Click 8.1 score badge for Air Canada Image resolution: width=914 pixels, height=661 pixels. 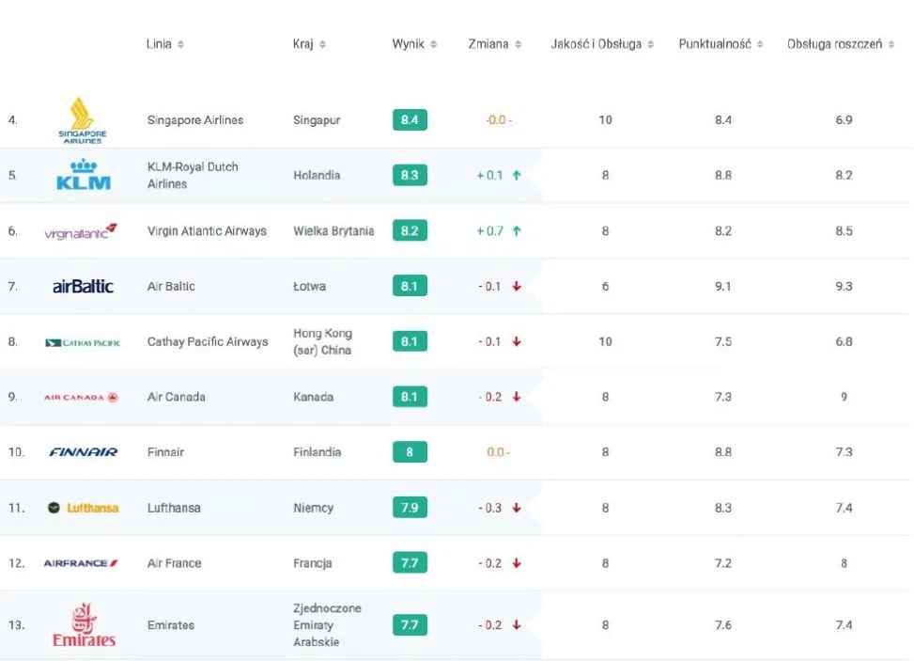[410, 397]
